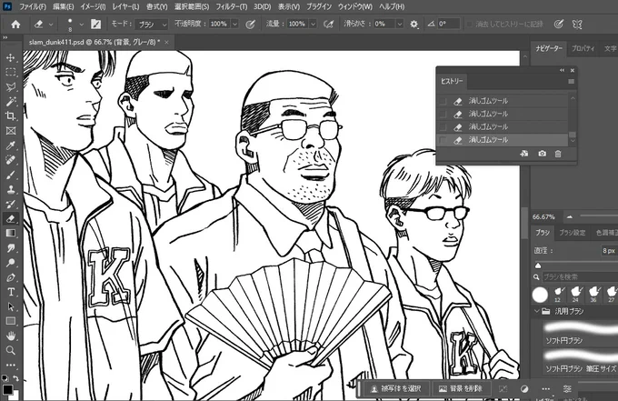
Task: Enable 消去してヒストリーに記録 checkbox
Action: [470, 25]
